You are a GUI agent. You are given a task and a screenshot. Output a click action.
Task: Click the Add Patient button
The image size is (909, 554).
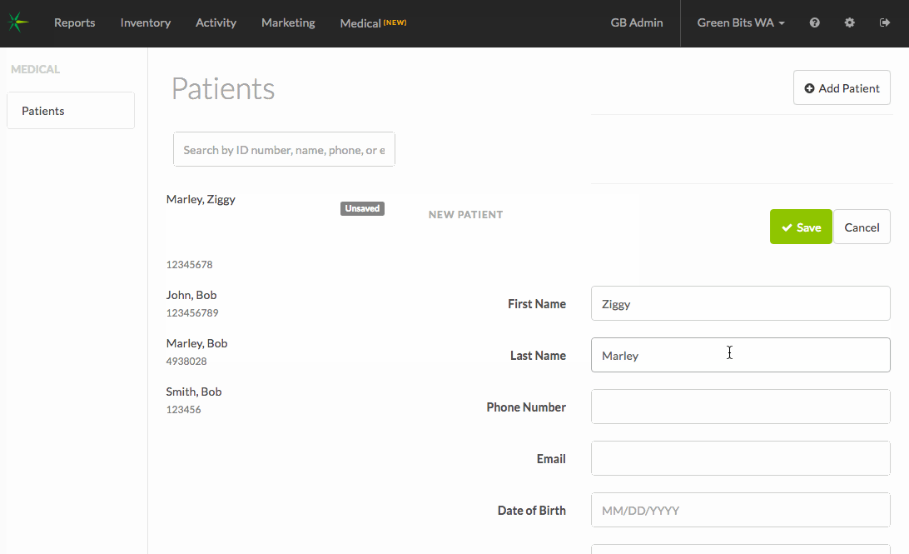[842, 88]
